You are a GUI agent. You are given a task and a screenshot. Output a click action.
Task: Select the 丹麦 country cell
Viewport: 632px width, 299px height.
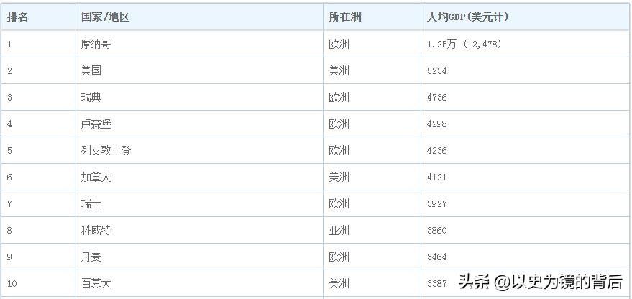click(x=91, y=257)
